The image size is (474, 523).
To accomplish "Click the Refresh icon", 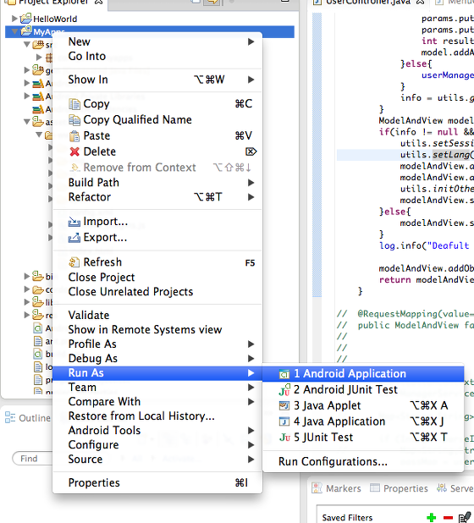I will pos(74,262).
